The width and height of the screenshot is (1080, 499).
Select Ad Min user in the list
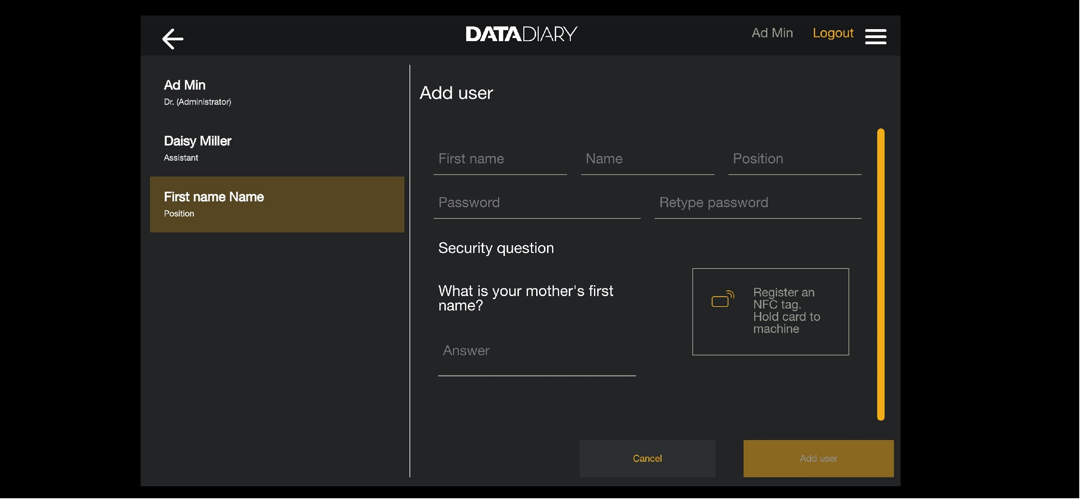coord(277,92)
